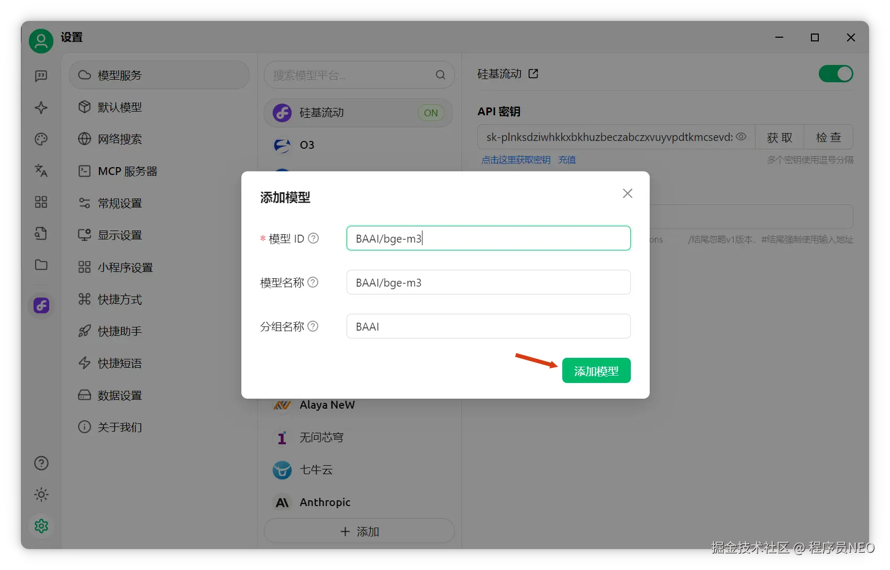Click the green user avatar
The height and width of the screenshot is (570, 890).
tap(41, 41)
